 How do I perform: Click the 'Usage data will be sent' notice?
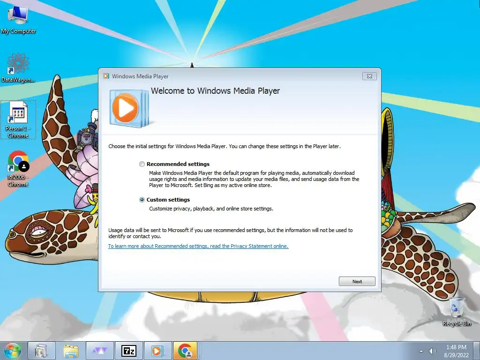tap(231, 233)
